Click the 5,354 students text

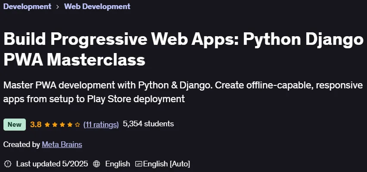(x=148, y=124)
